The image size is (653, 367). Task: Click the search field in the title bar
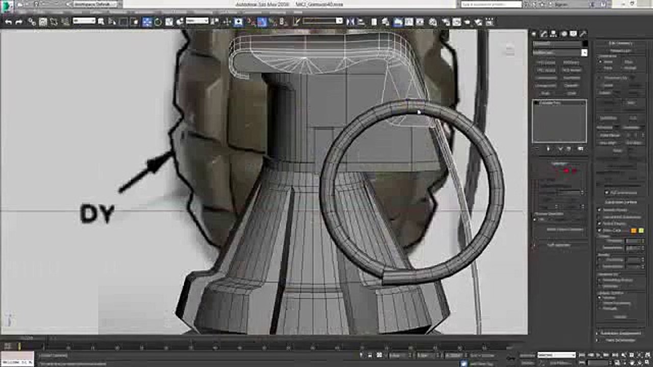tap(492, 4)
